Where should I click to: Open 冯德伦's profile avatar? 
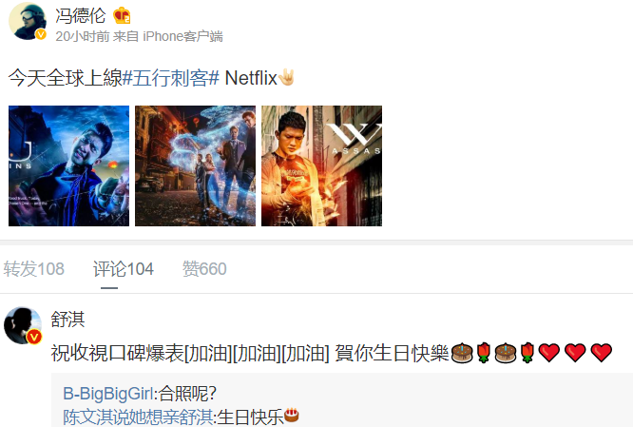tap(27, 22)
